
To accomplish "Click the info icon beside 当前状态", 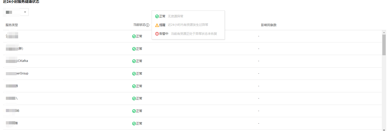I will pyautogui.click(x=148, y=25).
